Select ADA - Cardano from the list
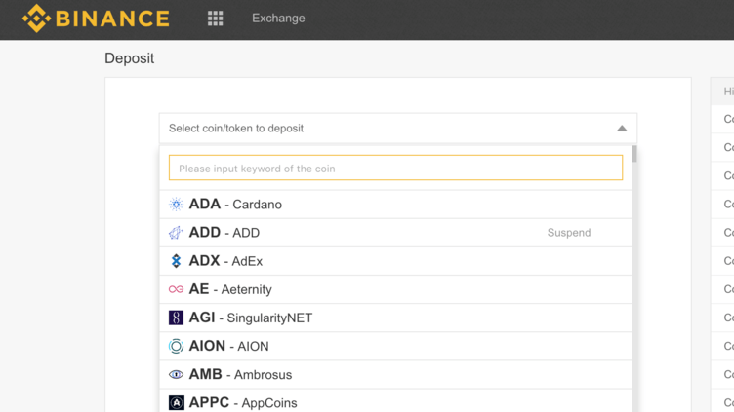 [395, 205]
